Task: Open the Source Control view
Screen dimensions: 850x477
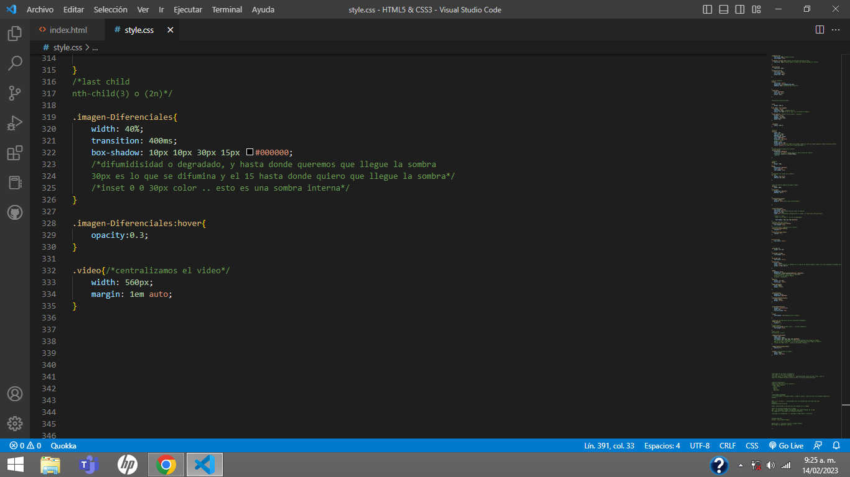Action: pyautogui.click(x=15, y=93)
